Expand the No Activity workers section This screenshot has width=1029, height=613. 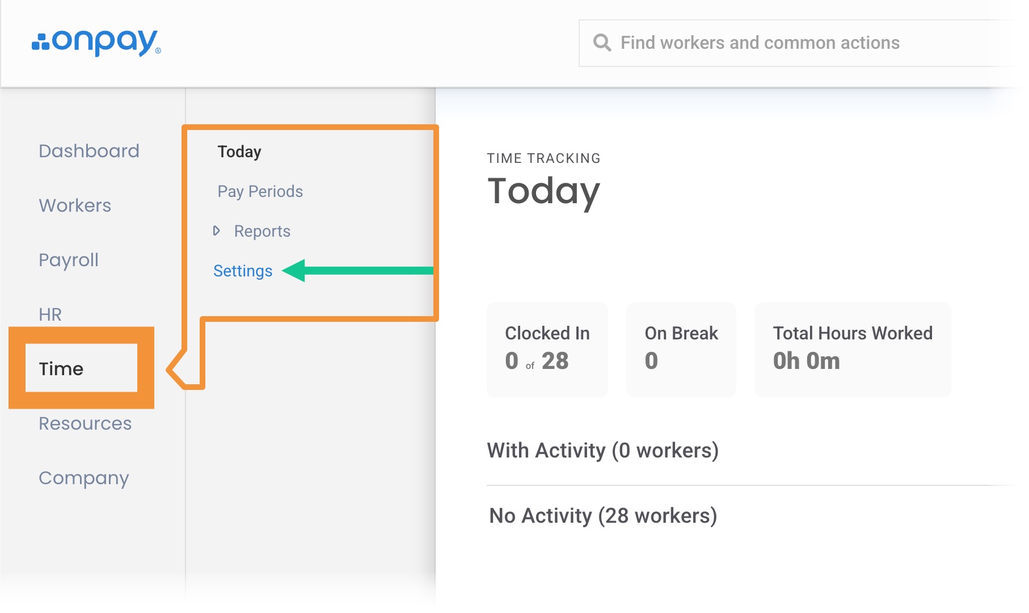(x=603, y=516)
